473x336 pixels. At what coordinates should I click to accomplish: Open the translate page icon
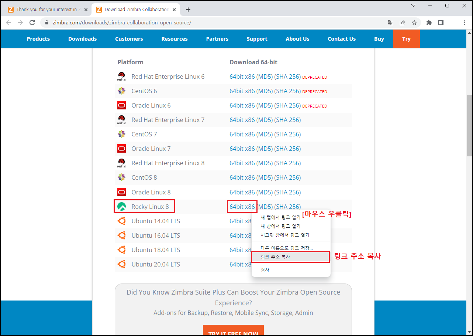391,23
